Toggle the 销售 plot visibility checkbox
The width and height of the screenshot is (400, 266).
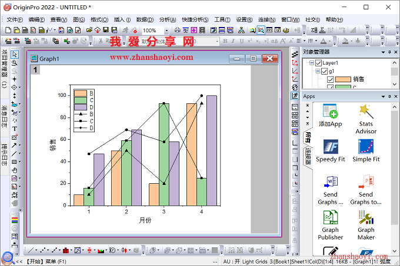click(330, 79)
